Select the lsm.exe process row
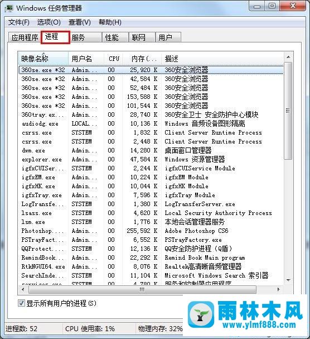The image size is (310, 339). click(x=151, y=222)
